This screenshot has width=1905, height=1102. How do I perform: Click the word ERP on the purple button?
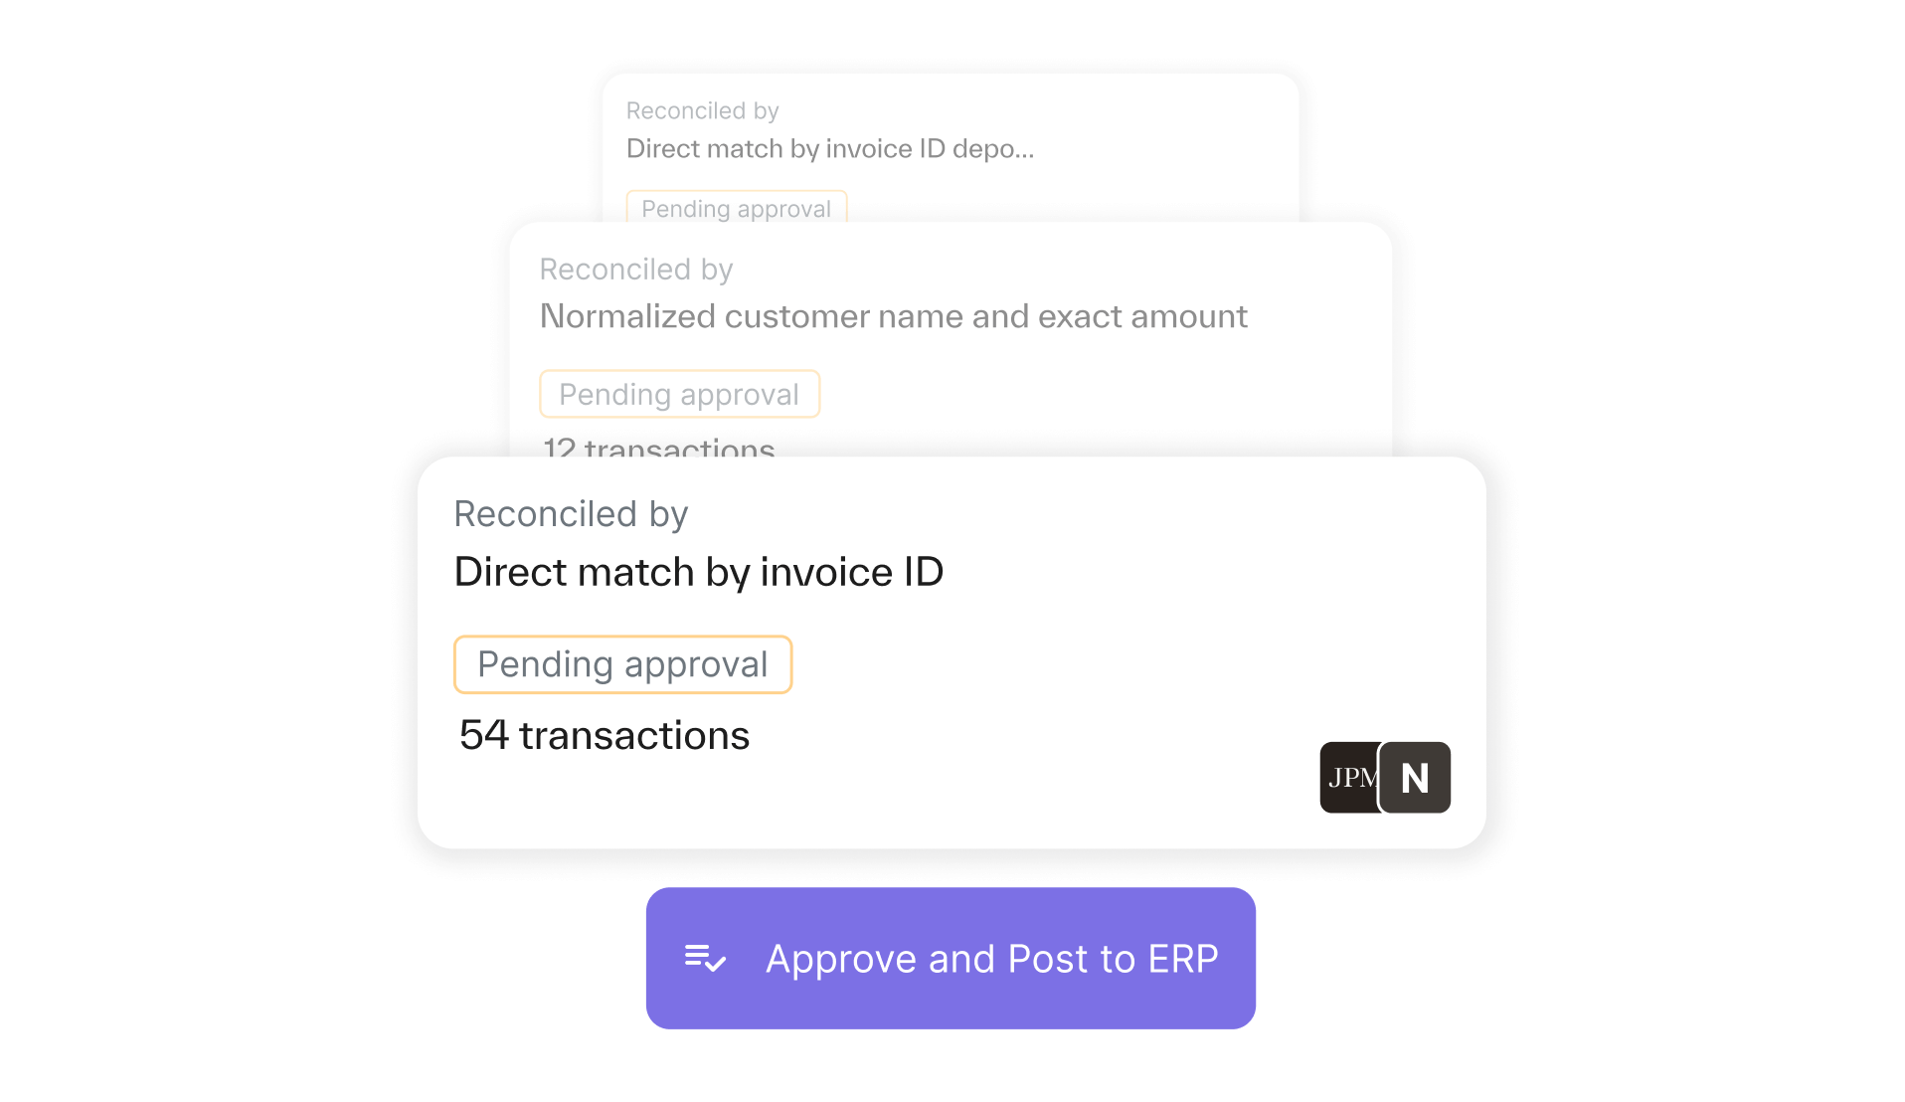pyautogui.click(x=1182, y=959)
